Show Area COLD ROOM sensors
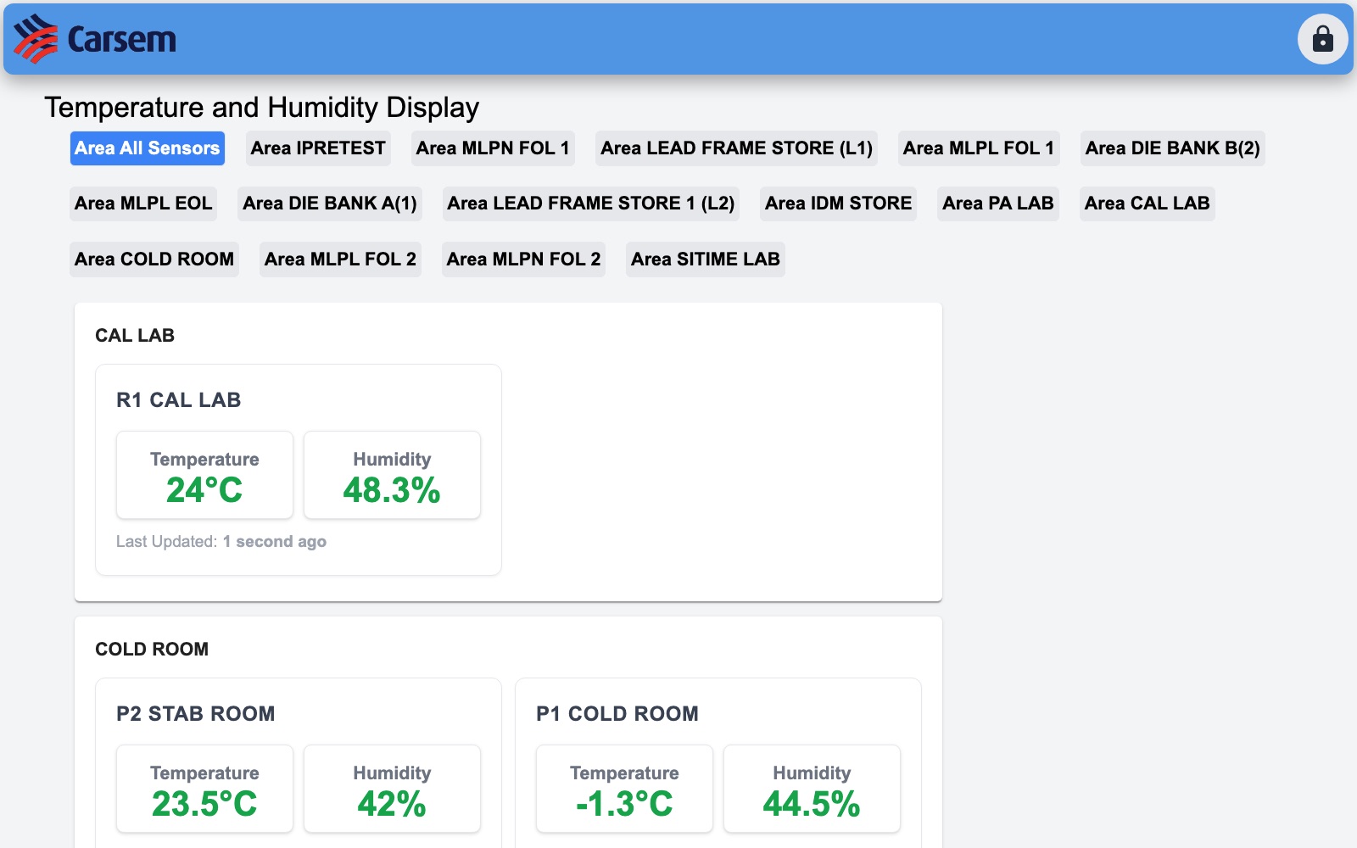 154,259
